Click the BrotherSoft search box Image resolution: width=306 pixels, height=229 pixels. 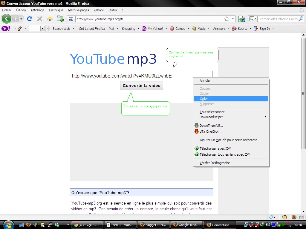tap(278, 19)
